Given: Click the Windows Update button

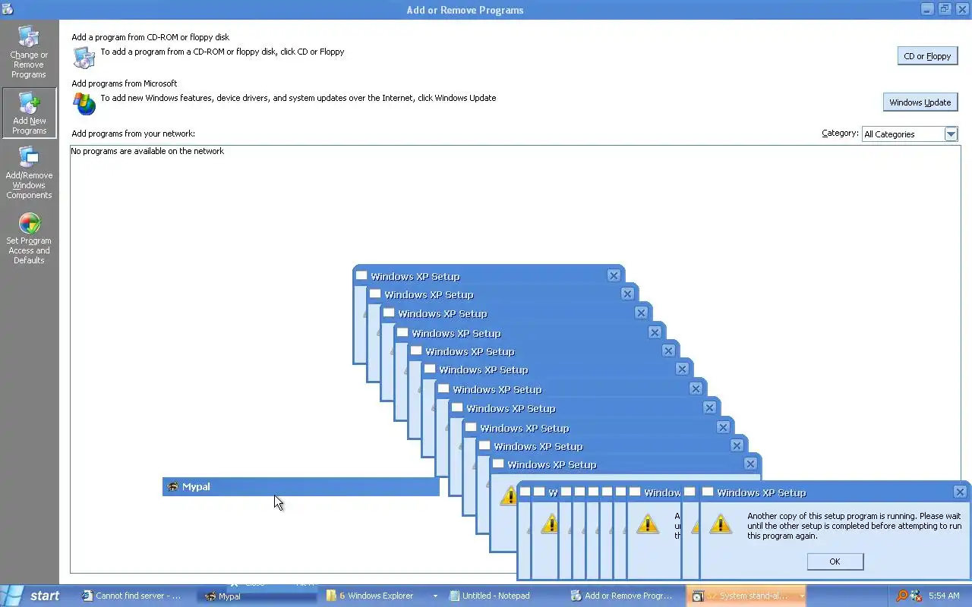Looking at the screenshot, I should point(920,102).
